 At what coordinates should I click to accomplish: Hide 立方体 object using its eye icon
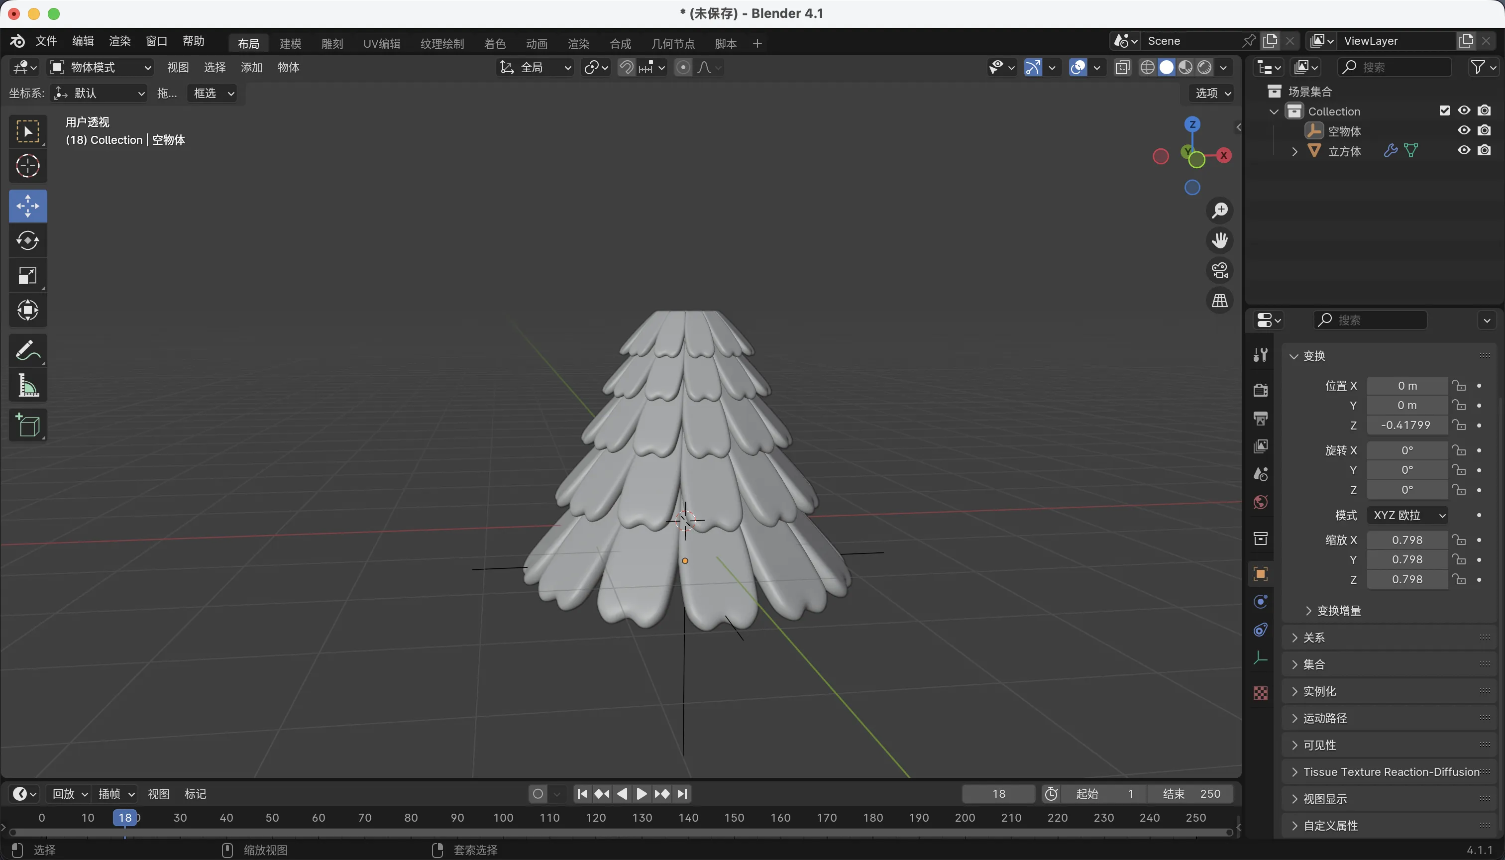pyautogui.click(x=1464, y=151)
